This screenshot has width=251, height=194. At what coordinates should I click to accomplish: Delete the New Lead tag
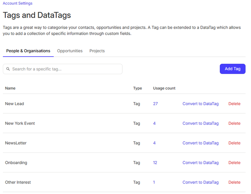coord(235,104)
